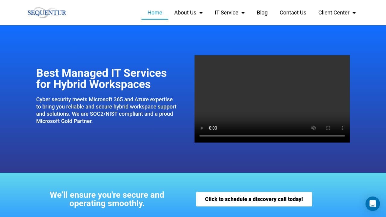Play the hero video
386x217 pixels.
pos(202,128)
